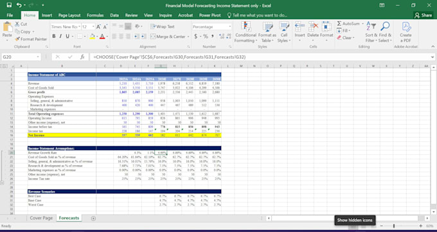Open the Number format dialog launcher
Image resolution: width=437 pixels, height=232 pixels.
pos(230,47)
